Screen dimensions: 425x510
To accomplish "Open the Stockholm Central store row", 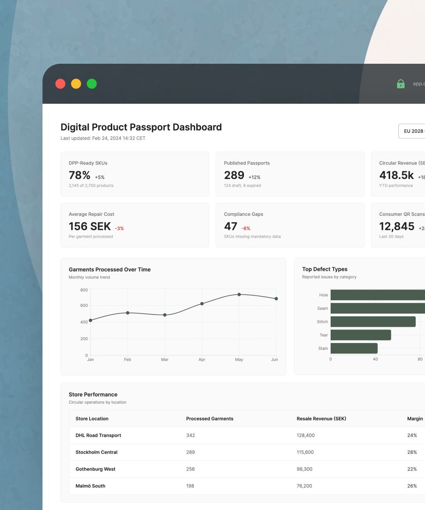I will point(247,452).
